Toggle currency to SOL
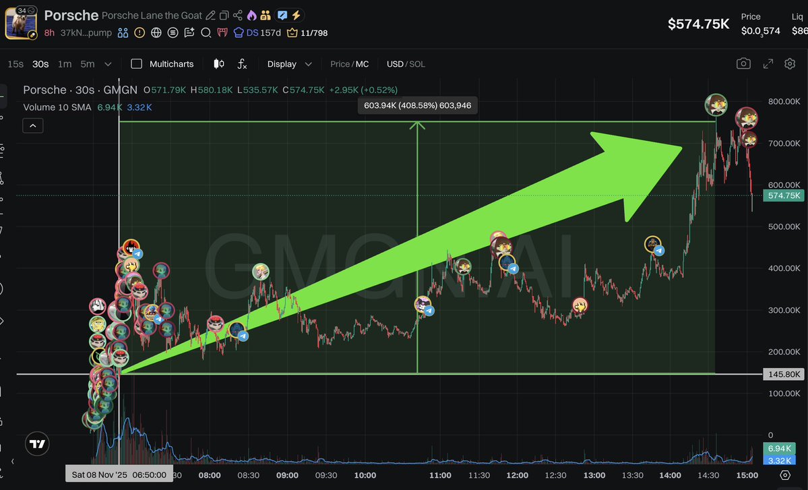Screen dimensions: 808x490 417,64
